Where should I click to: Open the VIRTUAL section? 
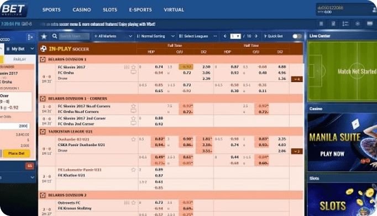174,10
